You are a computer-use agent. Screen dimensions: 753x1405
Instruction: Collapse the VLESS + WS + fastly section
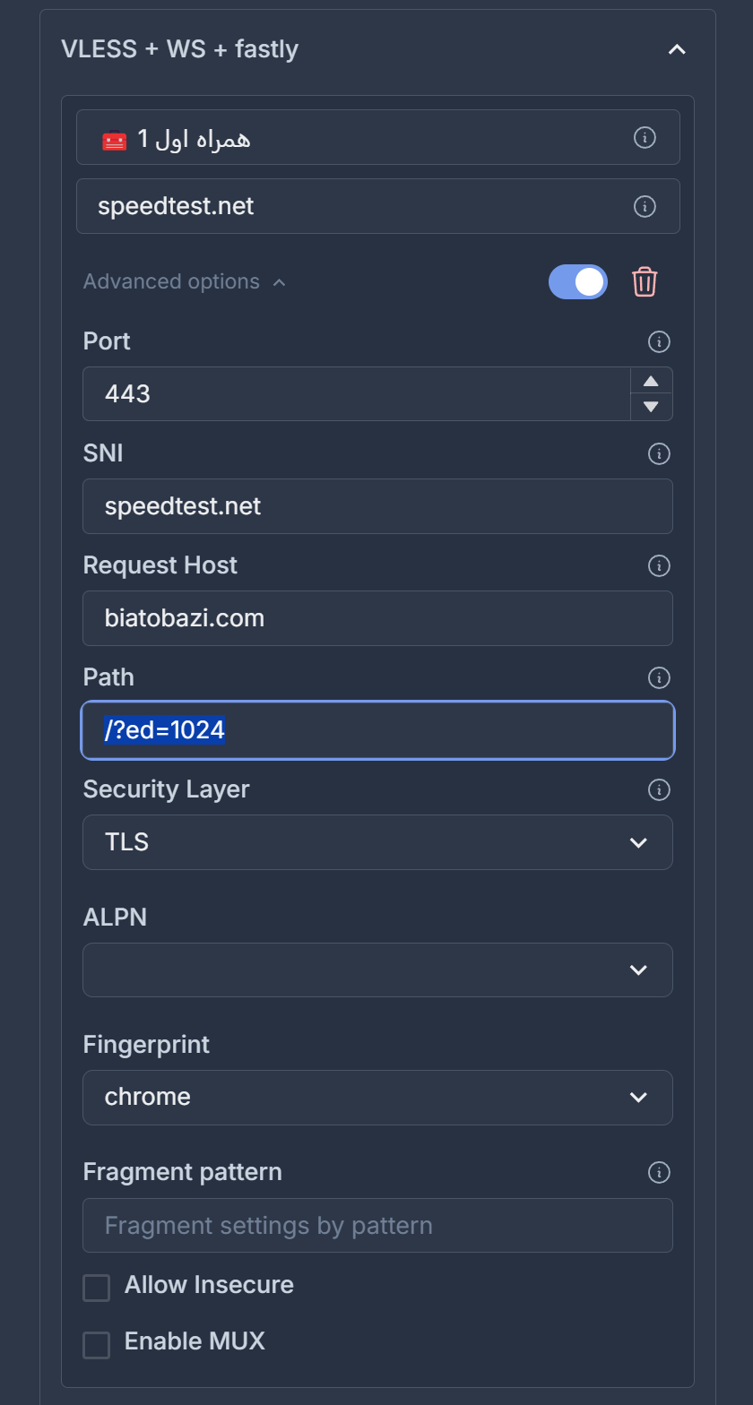(x=677, y=49)
